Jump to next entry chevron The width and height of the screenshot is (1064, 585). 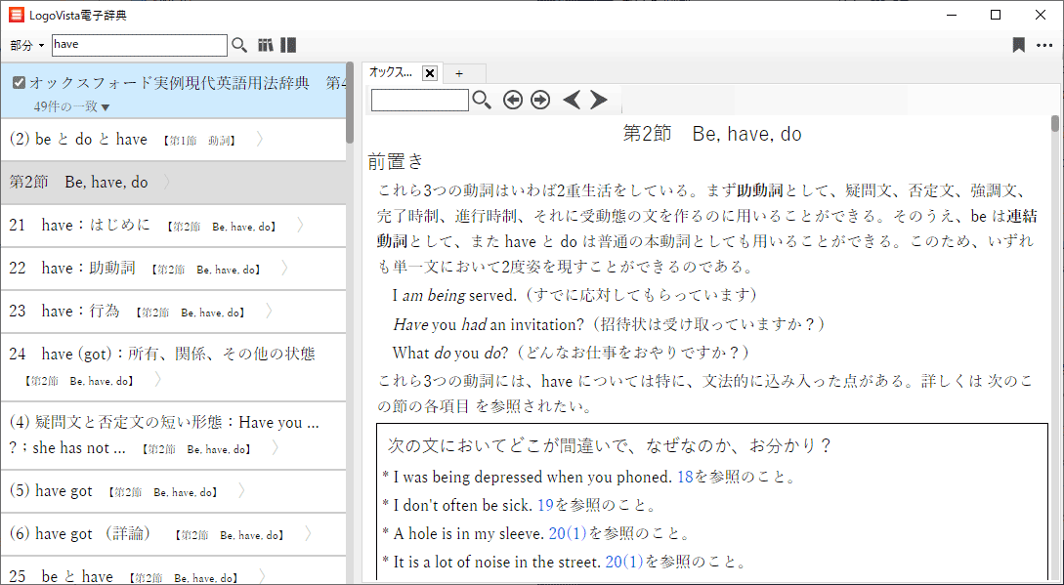point(599,100)
